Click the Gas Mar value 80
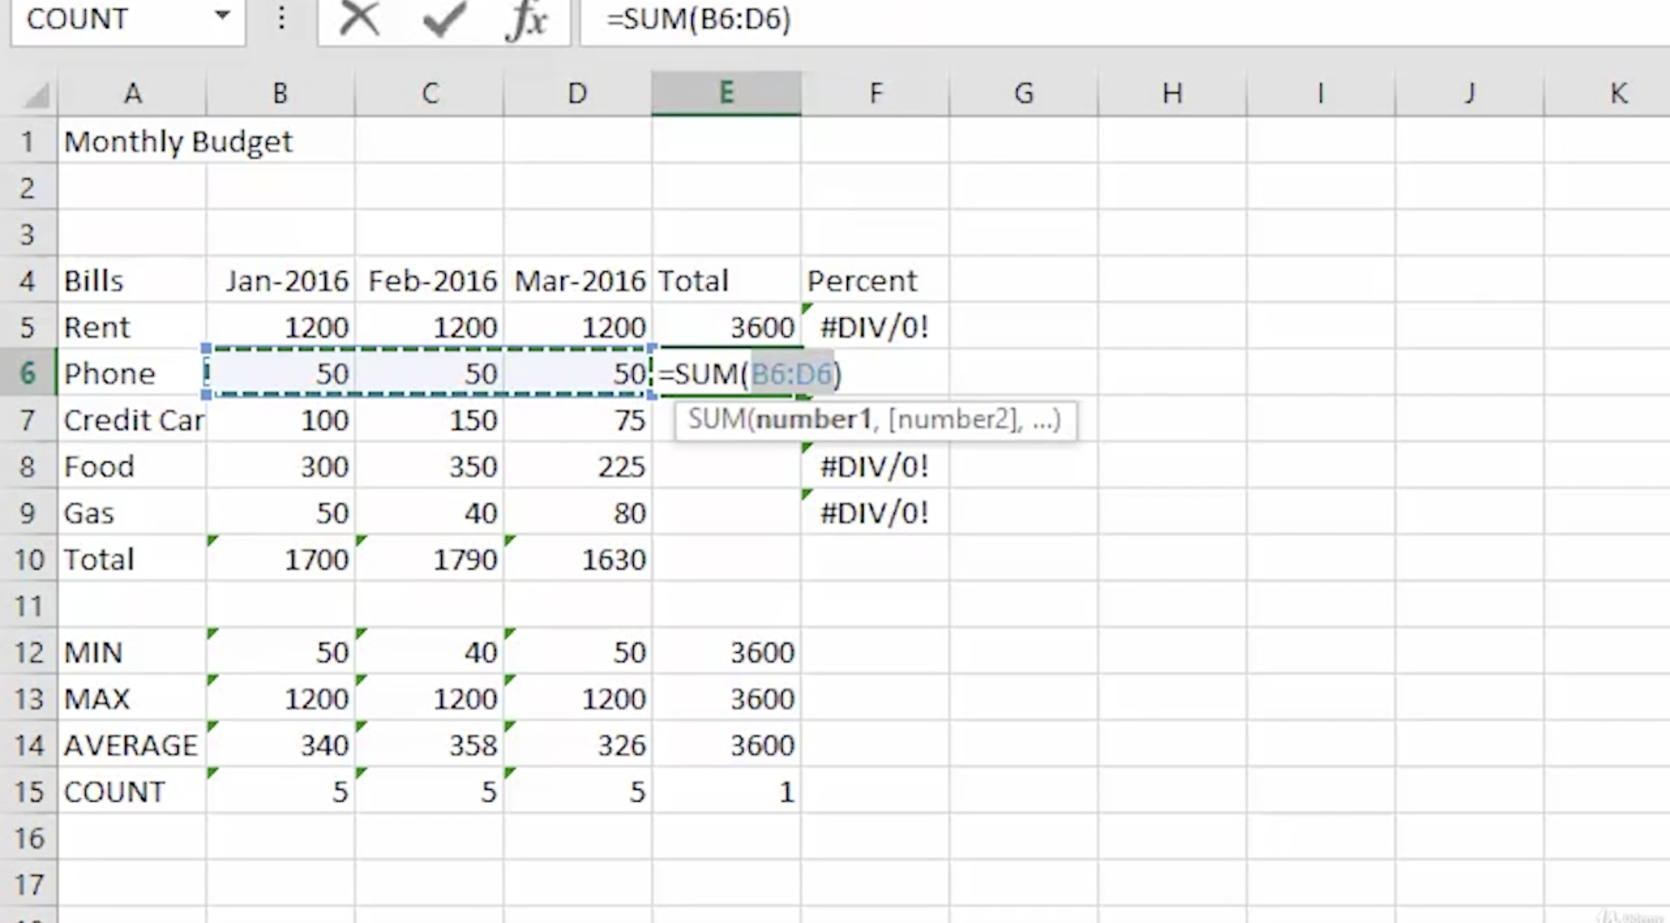 pos(578,512)
